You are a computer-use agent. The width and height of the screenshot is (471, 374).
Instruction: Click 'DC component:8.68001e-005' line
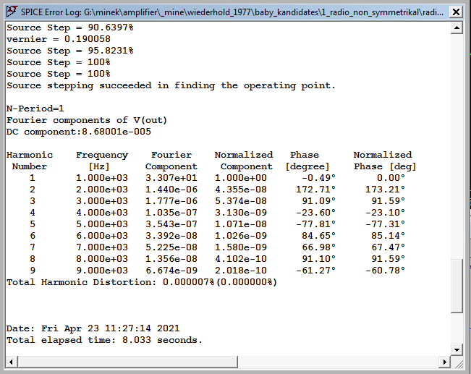pos(79,132)
